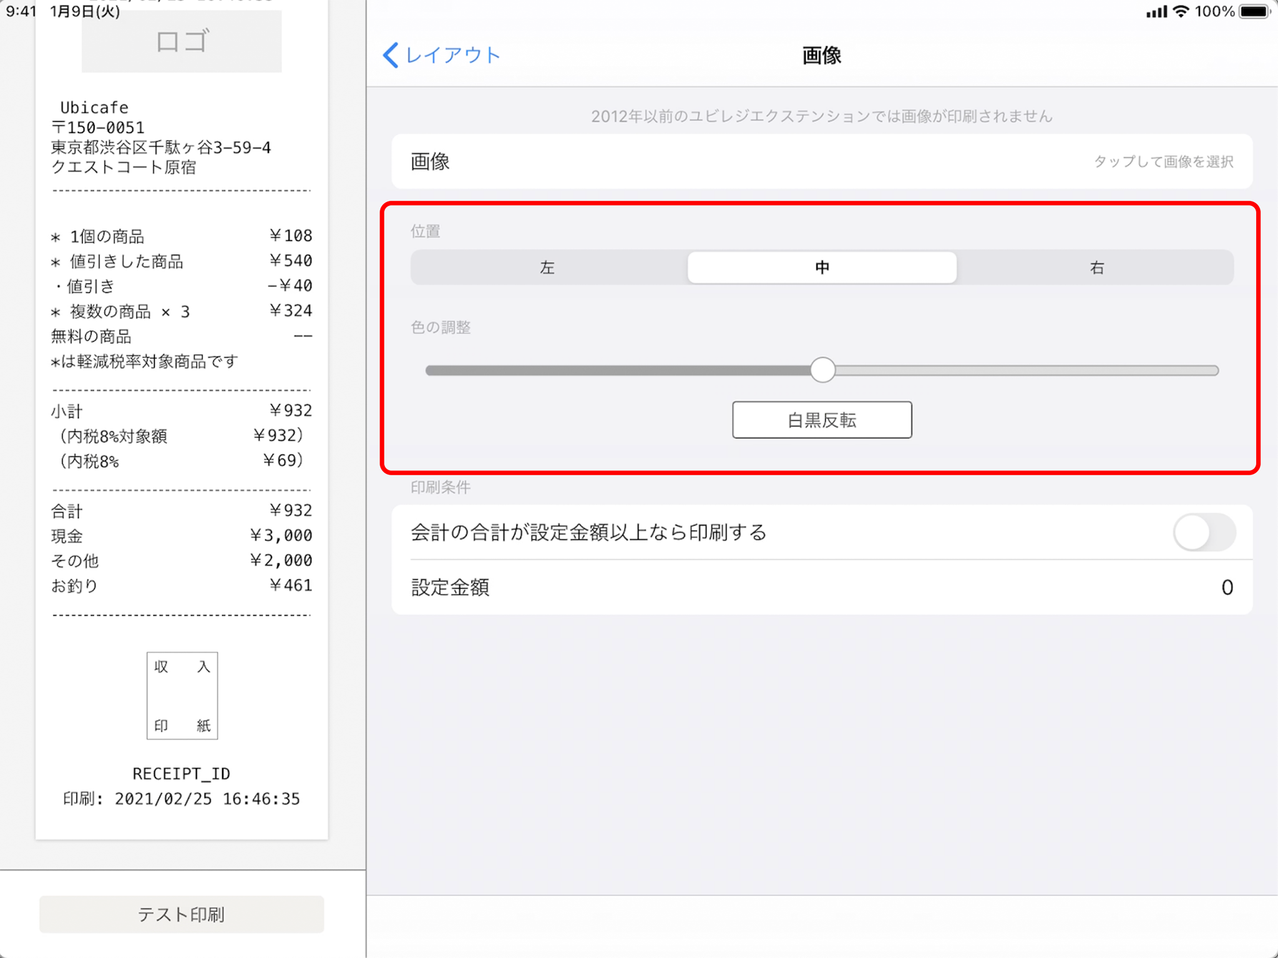Toggle 会計の合計が設定金額以上なら印刷する switch
1278x958 pixels.
pyautogui.click(x=1204, y=533)
